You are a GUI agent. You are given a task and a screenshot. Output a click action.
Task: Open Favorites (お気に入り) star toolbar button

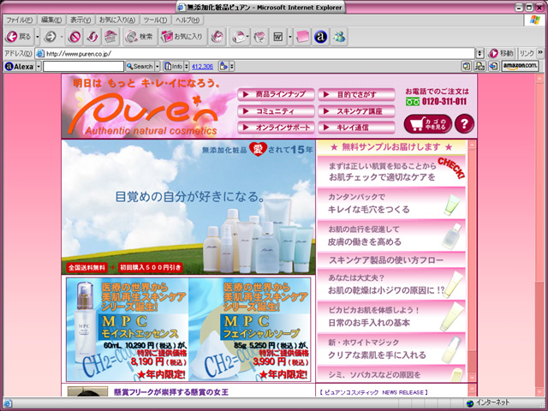pyautogui.click(x=182, y=37)
